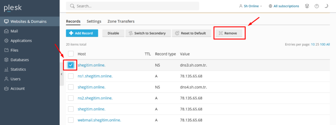Viewport: 336px width, 125px height.
Task: Open the webmail.shegitim.online. host link
Action: (99, 120)
